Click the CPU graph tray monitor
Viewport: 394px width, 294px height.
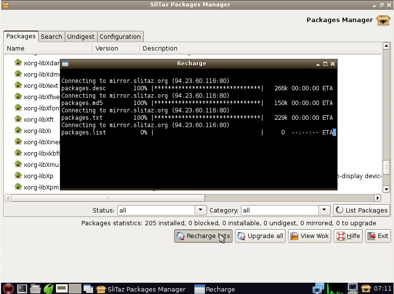click(336, 289)
